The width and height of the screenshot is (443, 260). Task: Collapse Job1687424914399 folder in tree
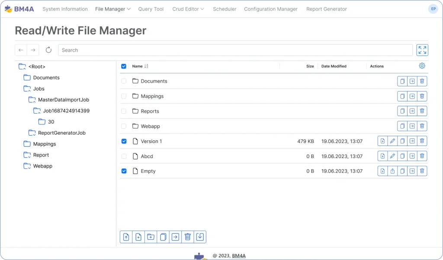tap(37, 111)
